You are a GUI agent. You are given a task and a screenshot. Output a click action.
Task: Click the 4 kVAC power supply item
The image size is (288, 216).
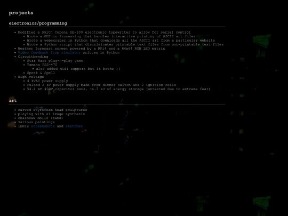47,81
